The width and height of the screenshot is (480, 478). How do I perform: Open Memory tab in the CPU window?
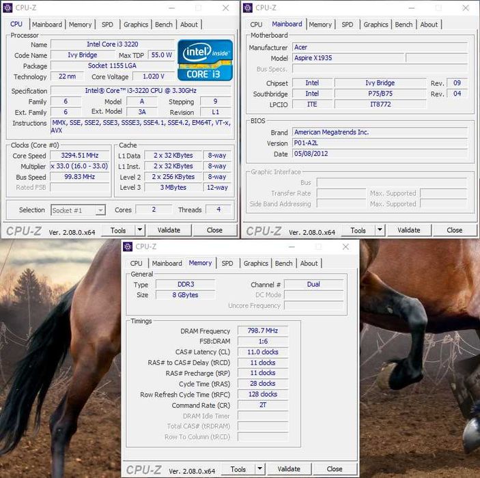pos(80,25)
